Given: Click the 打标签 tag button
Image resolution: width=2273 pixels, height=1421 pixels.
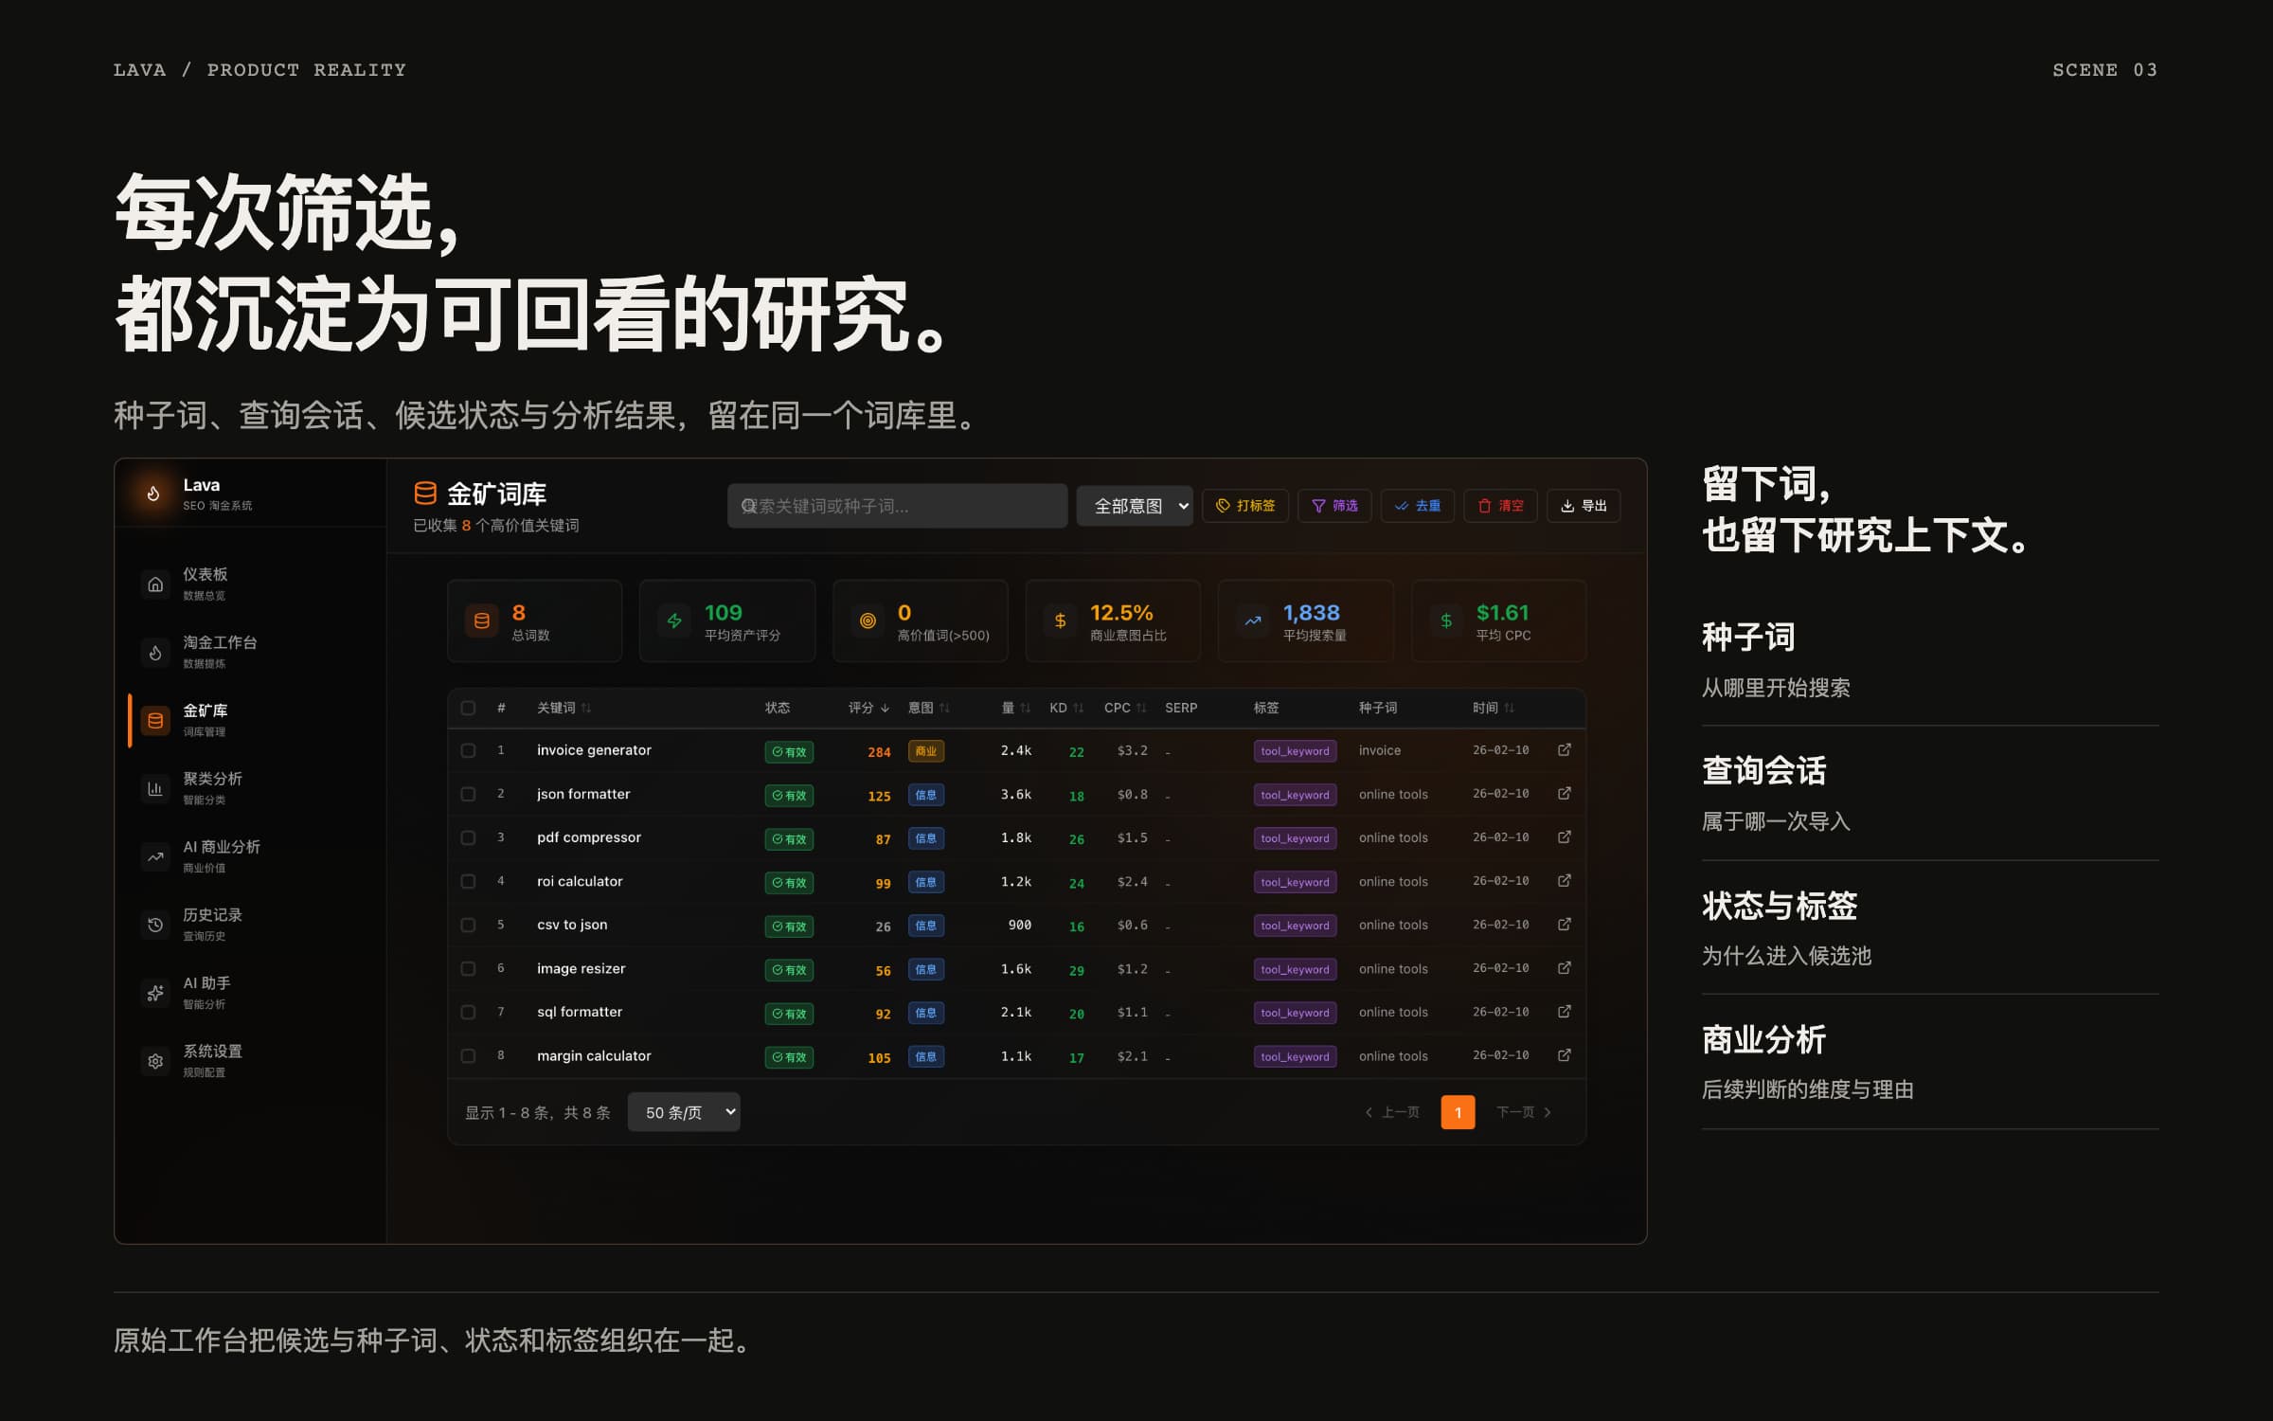Looking at the screenshot, I should 1245,506.
